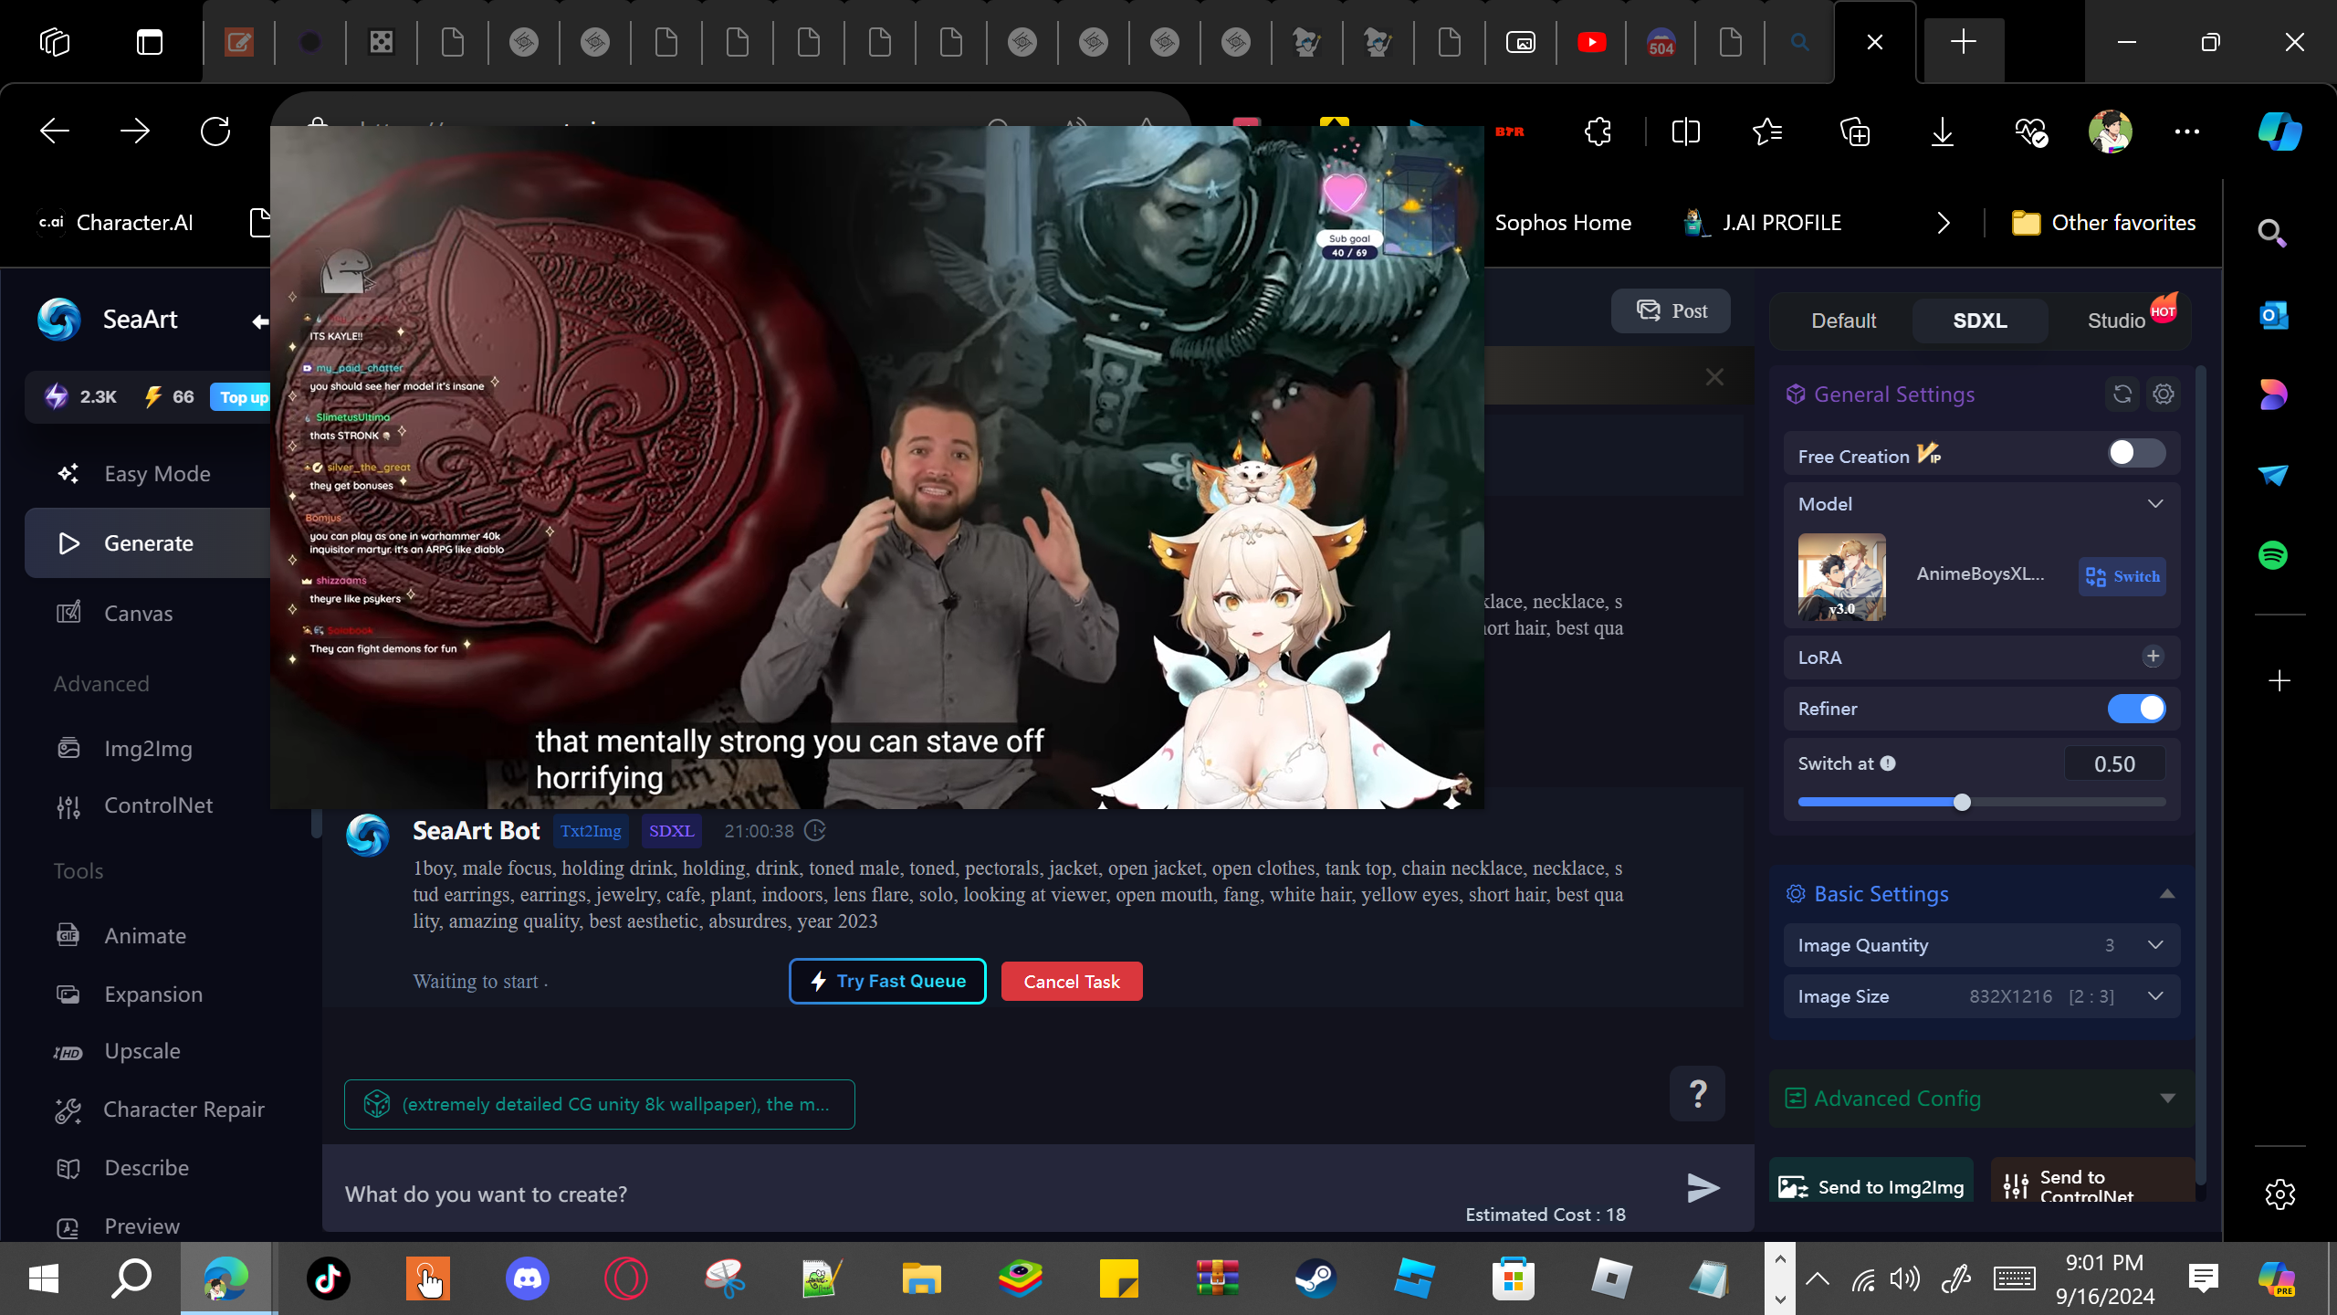
Task: Open General Settings gear icon
Action: coord(2164,394)
